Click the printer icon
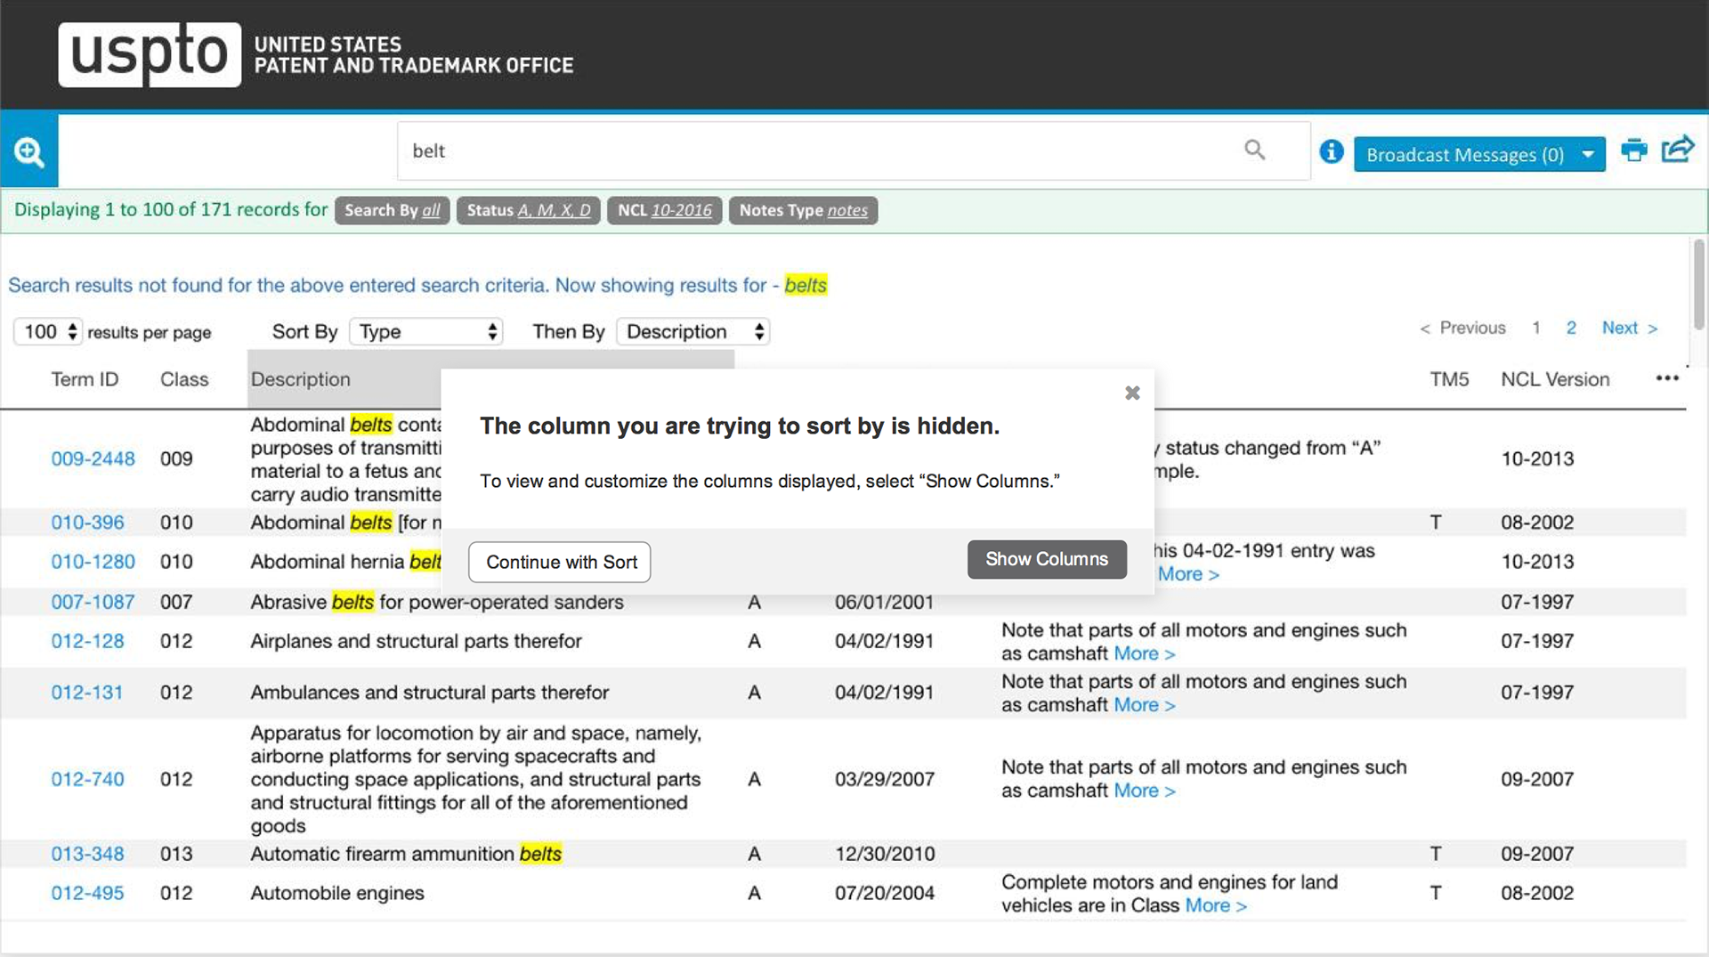The image size is (1709, 957). (x=1633, y=150)
